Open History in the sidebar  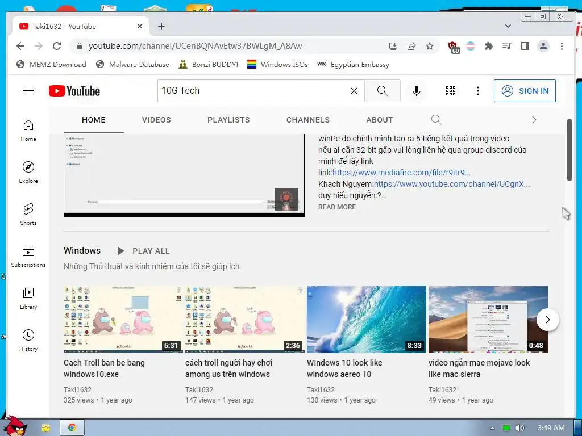pyautogui.click(x=28, y=341)
